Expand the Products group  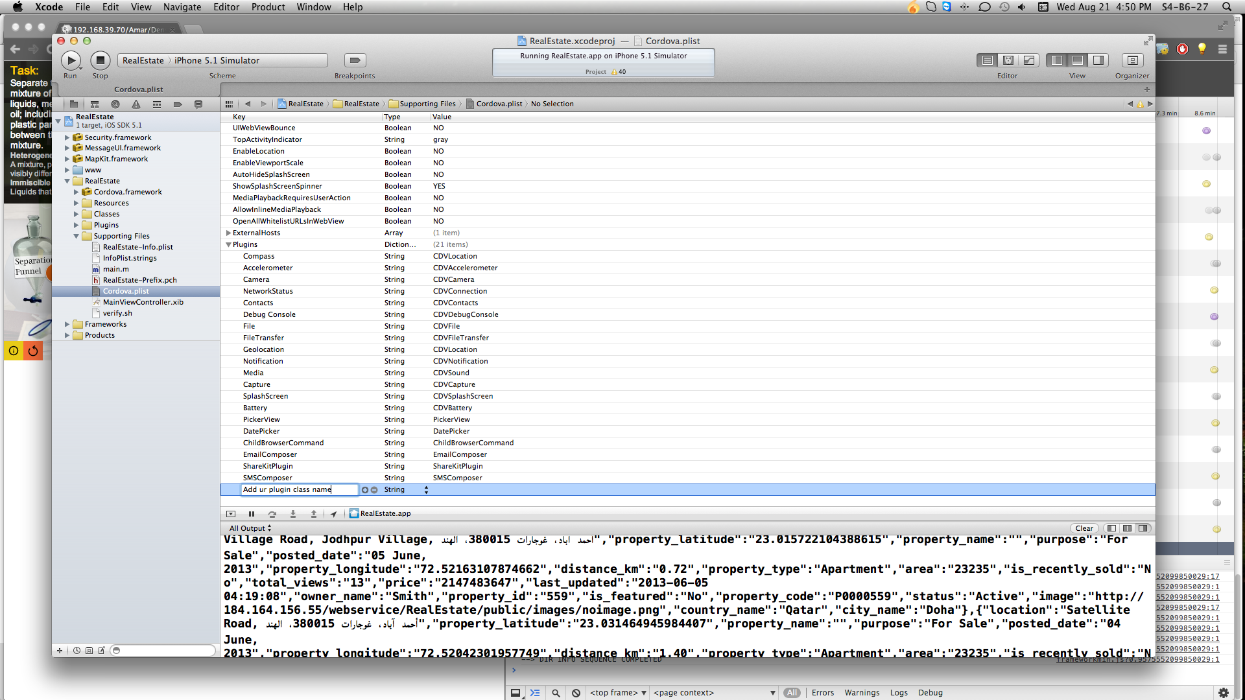click(67, 335)
